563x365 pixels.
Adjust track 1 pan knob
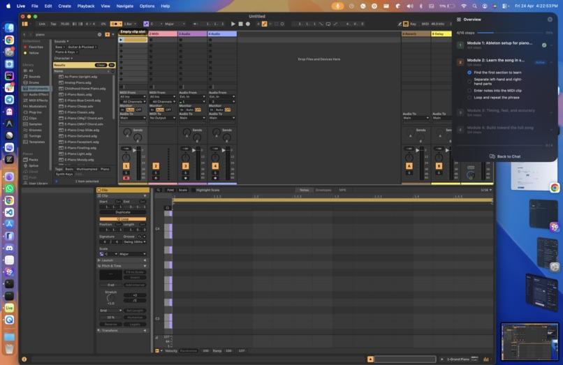click(126, 157)
